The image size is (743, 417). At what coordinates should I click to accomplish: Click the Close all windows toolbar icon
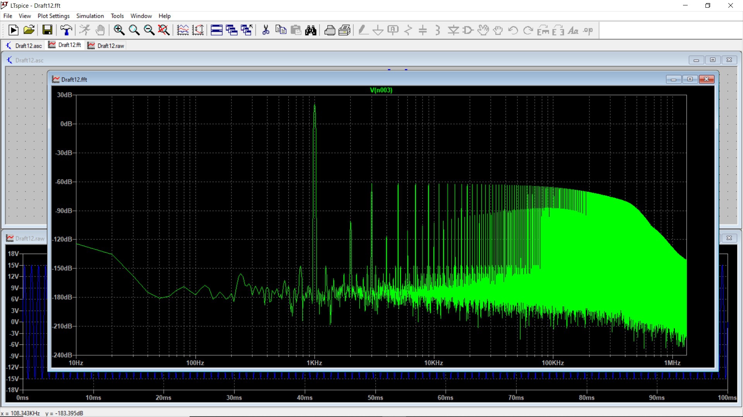coord(247,30)
